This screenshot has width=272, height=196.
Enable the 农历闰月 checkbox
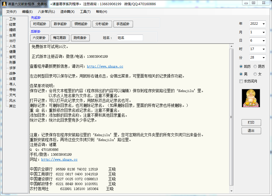[x=241, y=81]
